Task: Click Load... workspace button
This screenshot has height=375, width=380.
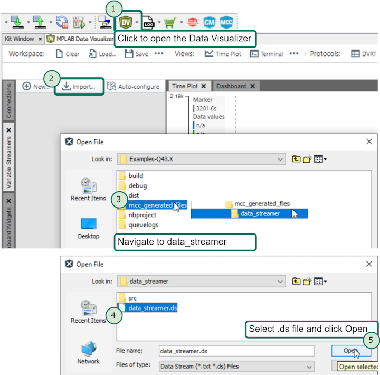Action: (x=102, y=53)
